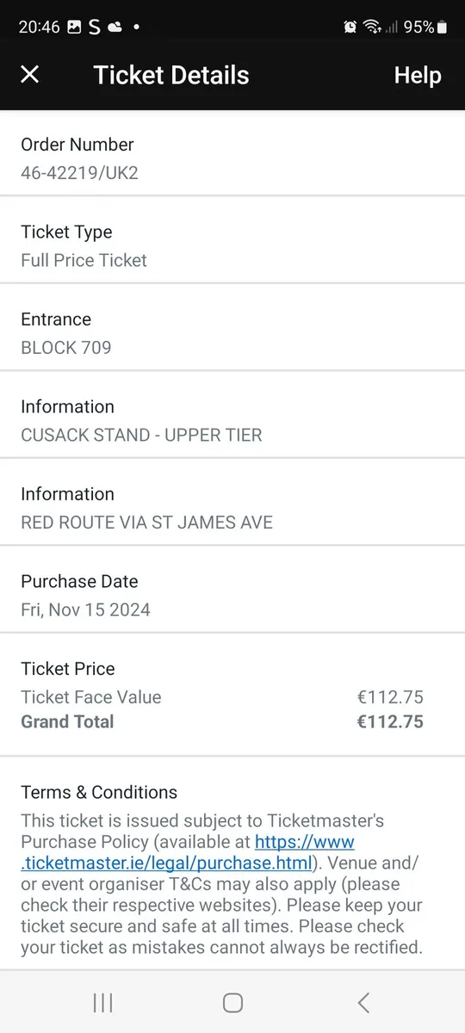
Task: Tap the weather cloud notification icon
Action: 115,28
